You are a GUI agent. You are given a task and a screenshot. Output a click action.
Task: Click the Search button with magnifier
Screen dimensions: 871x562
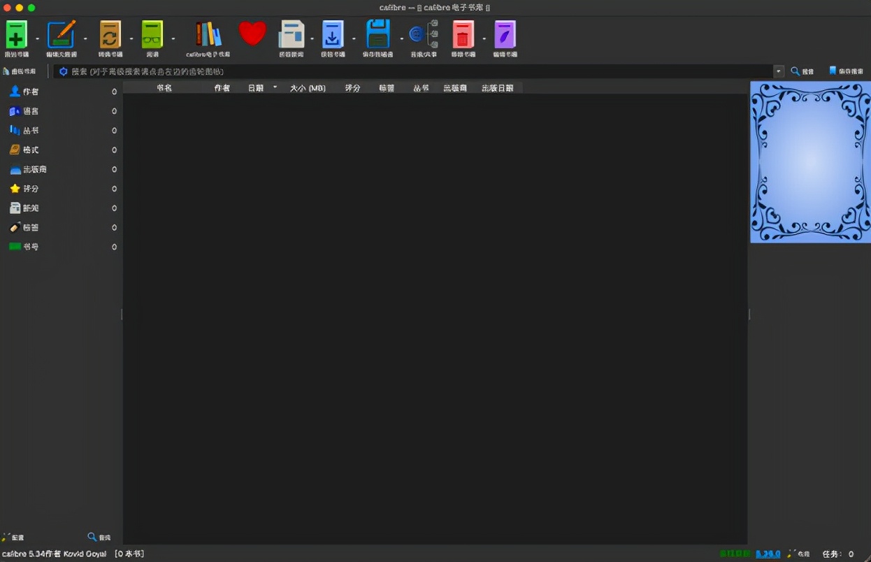(x=802, y=71)
